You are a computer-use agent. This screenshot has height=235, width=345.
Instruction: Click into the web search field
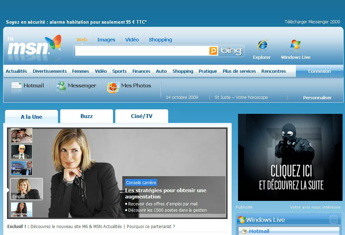(141, 51)
